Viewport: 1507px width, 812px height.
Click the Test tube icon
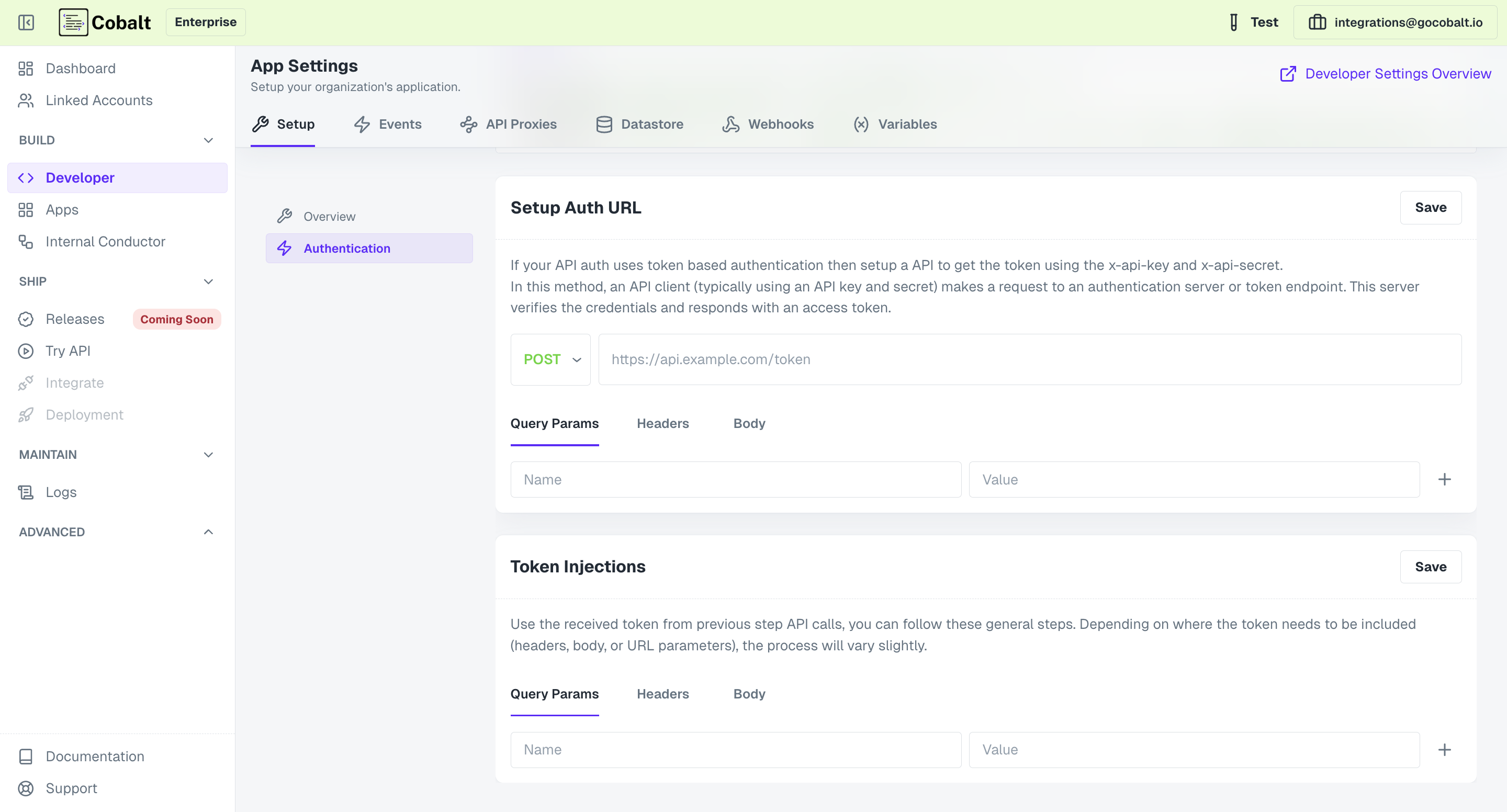pyautogui.click(x=1233, y=22)
